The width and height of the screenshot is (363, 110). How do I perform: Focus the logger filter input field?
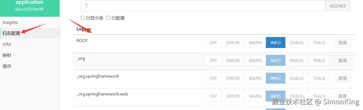[x=203, y=6]
